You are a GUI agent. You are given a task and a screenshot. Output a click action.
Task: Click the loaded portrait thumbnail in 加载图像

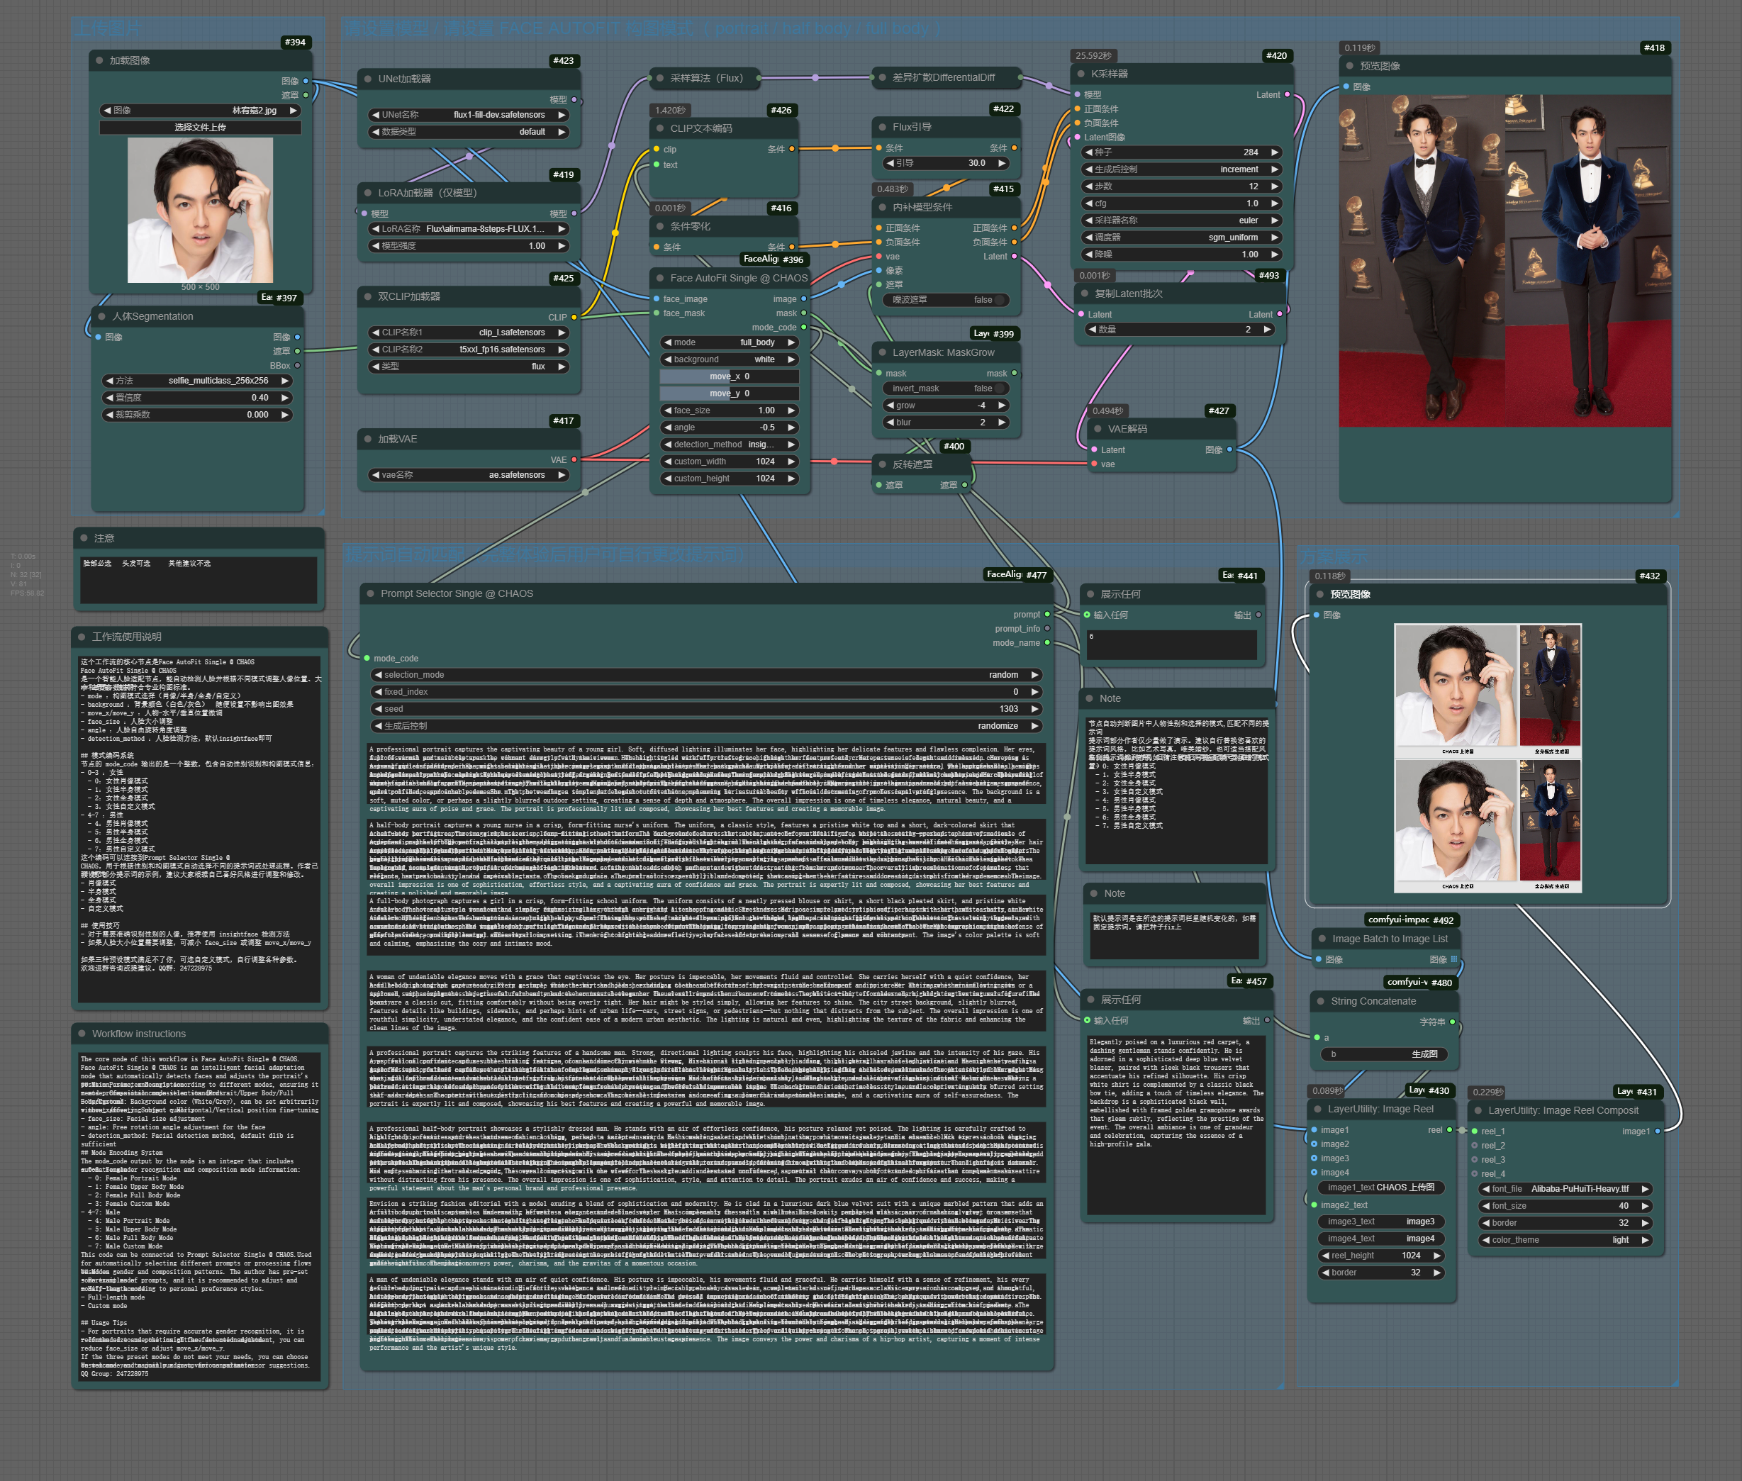click(200, 210)
